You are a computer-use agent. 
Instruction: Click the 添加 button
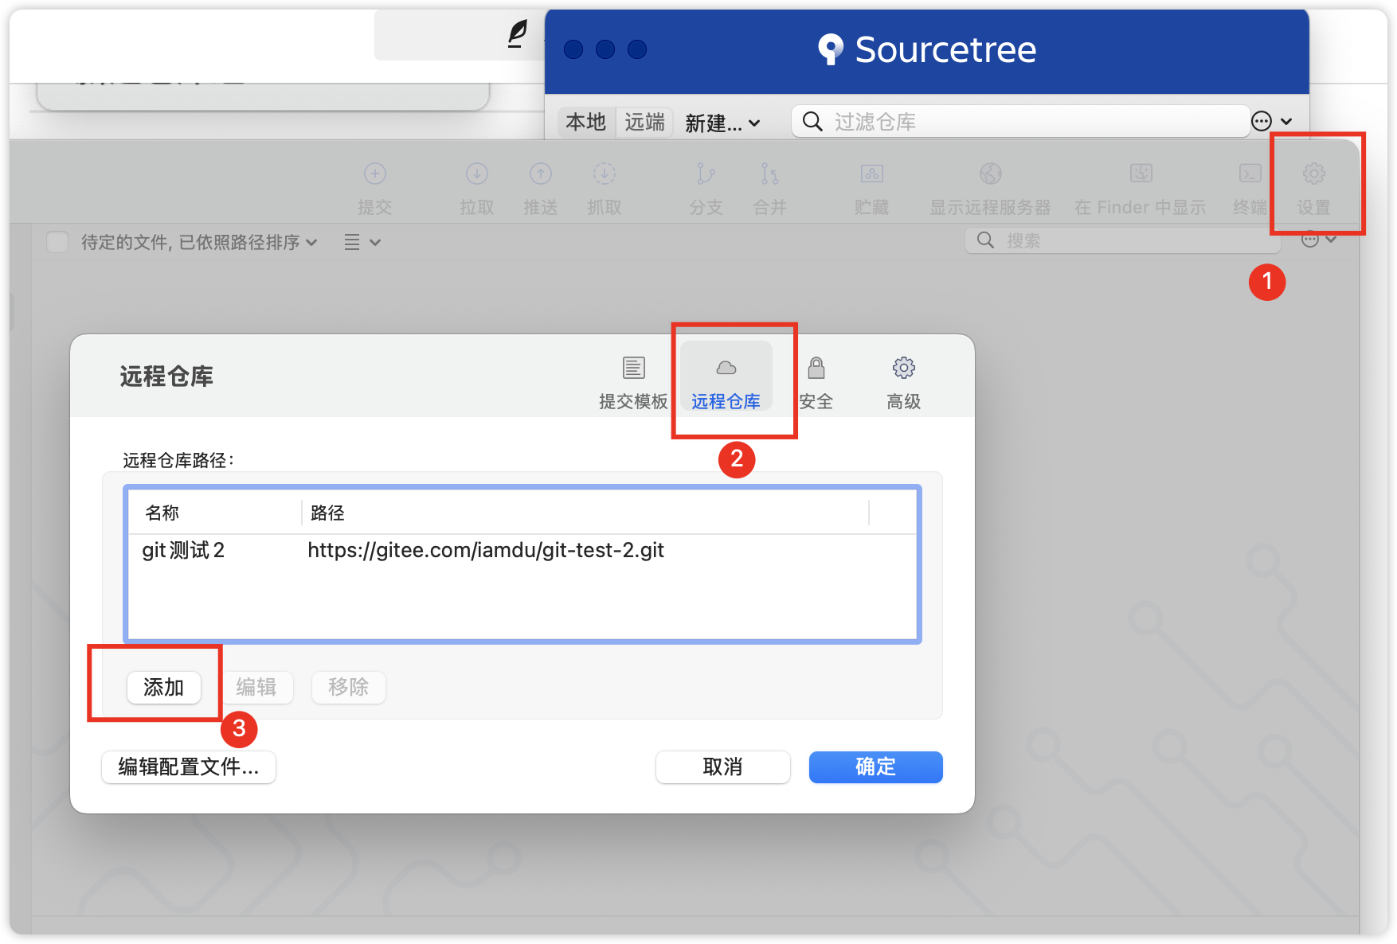(x=164, y=687)
